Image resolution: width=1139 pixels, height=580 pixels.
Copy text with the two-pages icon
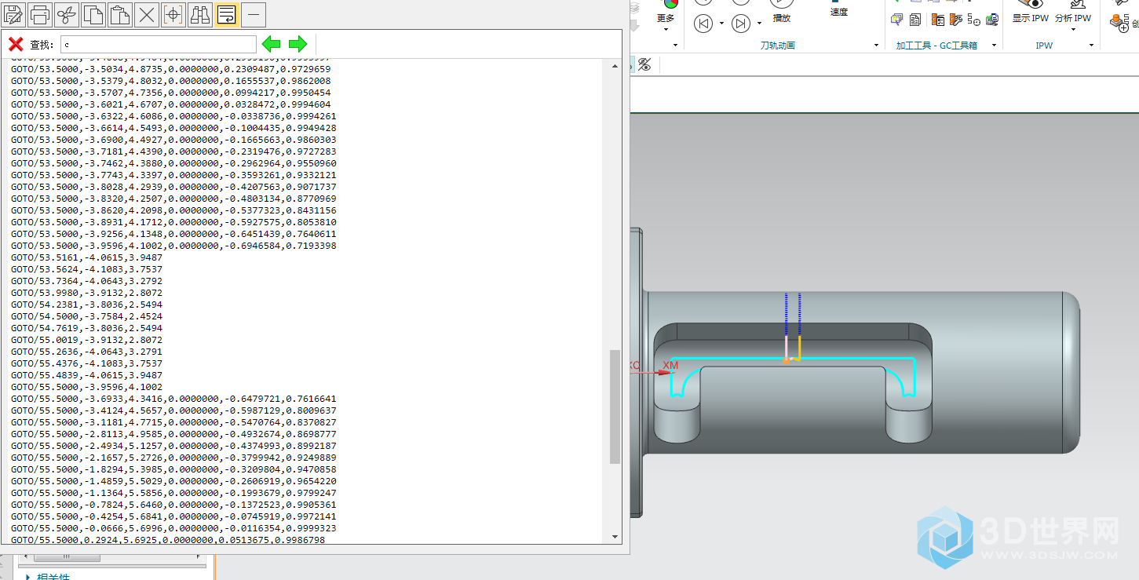coord(94,14)
